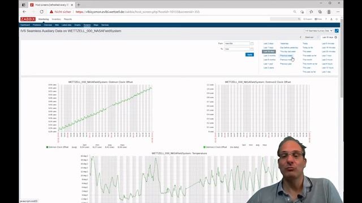Viewport: 362px width, 203px height.
Task: Open the Zabbix Share link
Action: point(318,19)
